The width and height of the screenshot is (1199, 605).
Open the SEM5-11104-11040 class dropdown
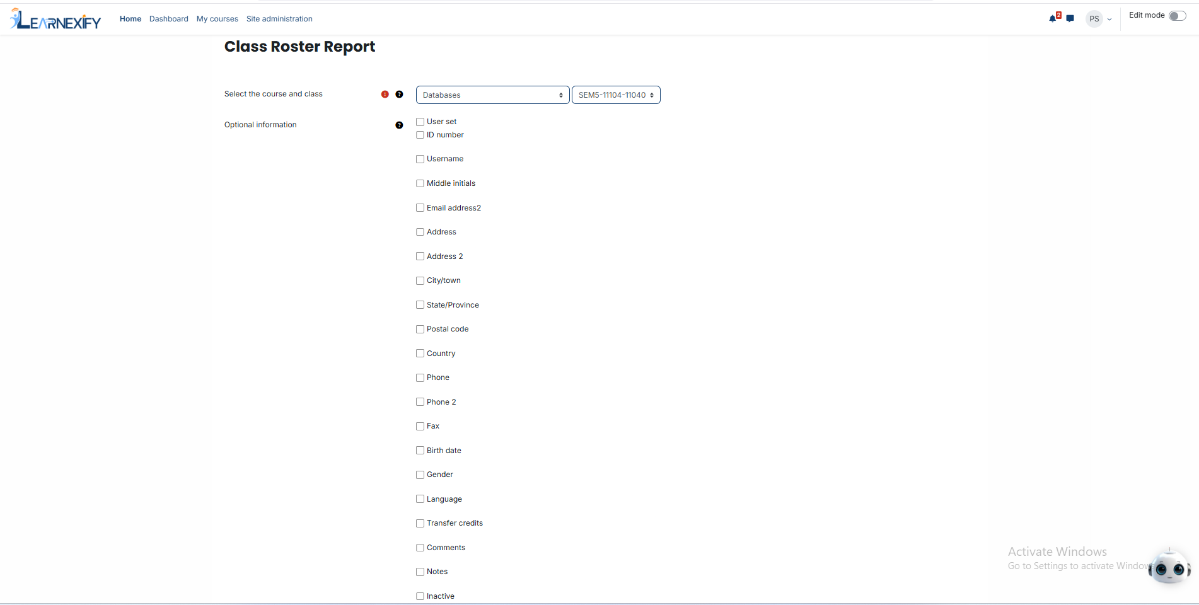[616, 95]
